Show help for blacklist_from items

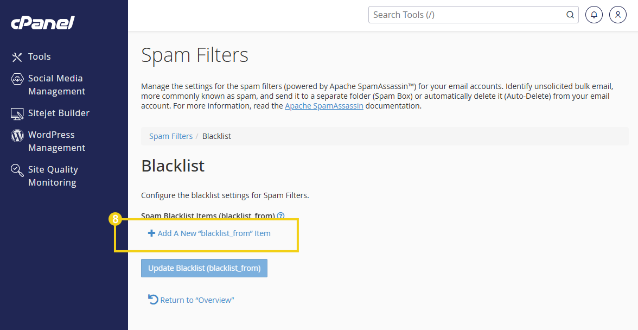coord(280,215)
